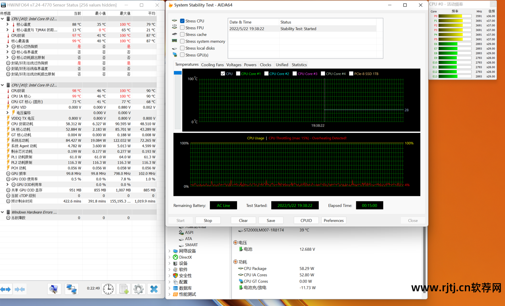Click the magnifier monitor icon in HWiNFO toolbar
Image resolution: width=505 pixels, height=306 pixels.
coord(54,289)
